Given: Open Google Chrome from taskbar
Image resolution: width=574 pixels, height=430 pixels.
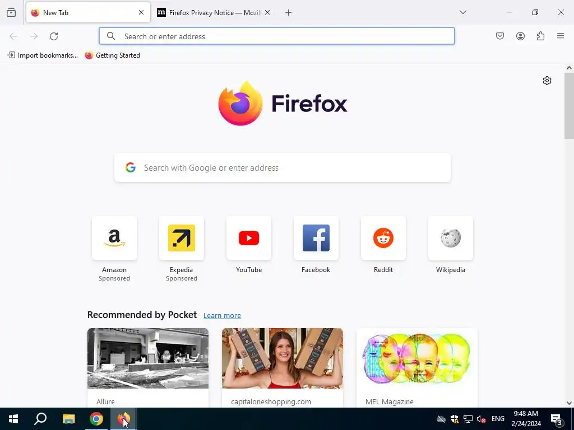Looking at the screenshot, I should (x=96, y=419).
